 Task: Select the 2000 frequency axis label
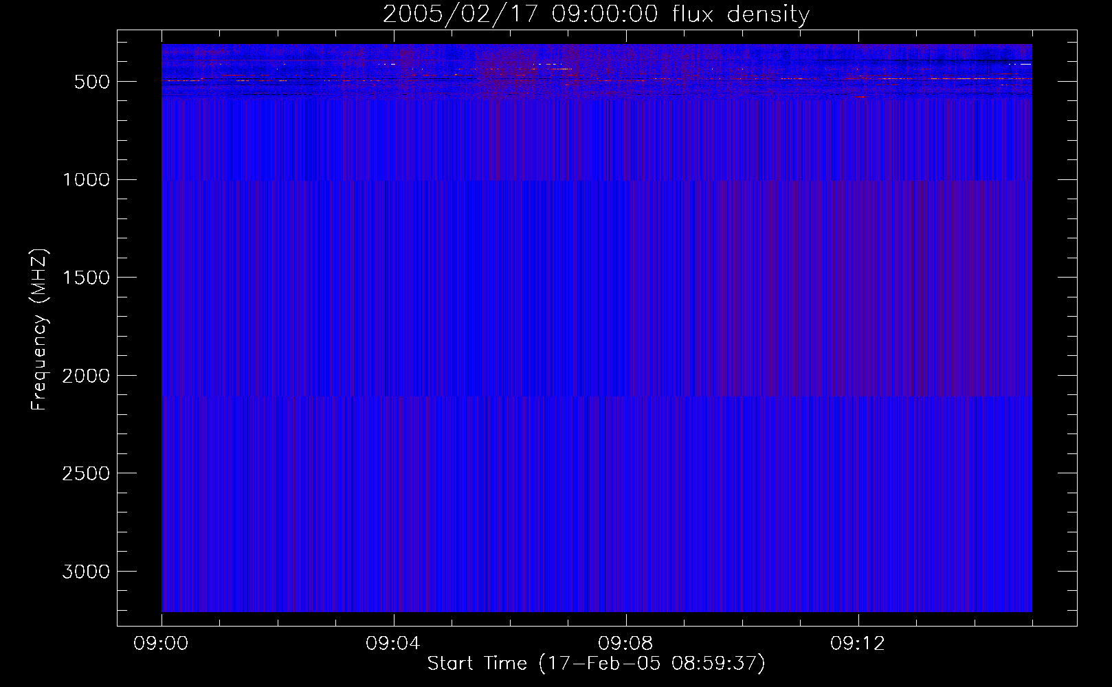[x=86, y=376]
